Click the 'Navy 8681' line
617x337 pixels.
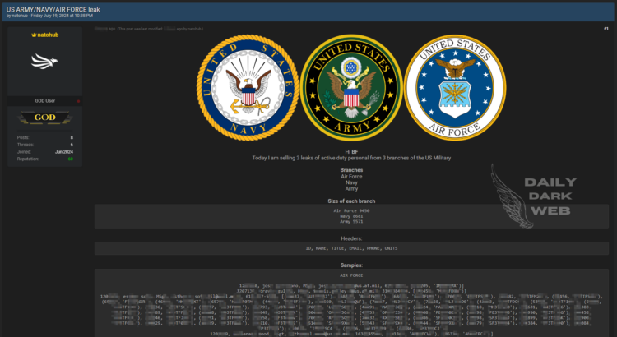[351, 216]
